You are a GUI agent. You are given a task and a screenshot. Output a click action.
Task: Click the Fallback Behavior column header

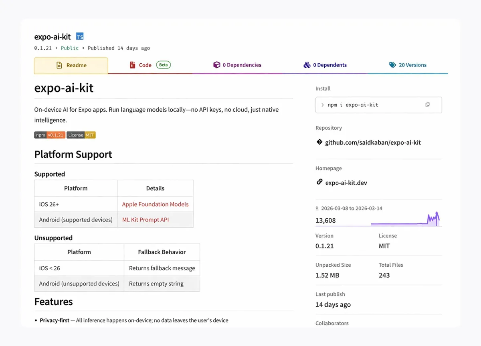(x=162, y=252)
